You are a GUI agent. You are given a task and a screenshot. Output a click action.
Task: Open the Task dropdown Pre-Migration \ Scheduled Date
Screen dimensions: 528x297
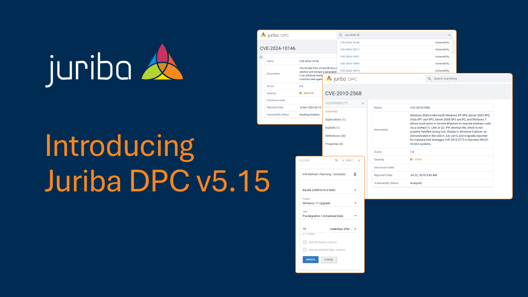click(330, 216)
